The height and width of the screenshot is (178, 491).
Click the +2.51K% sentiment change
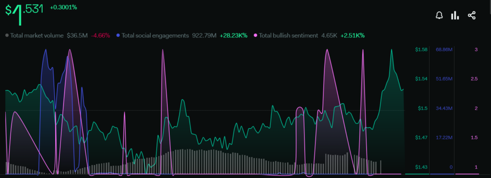pos(352,35)
